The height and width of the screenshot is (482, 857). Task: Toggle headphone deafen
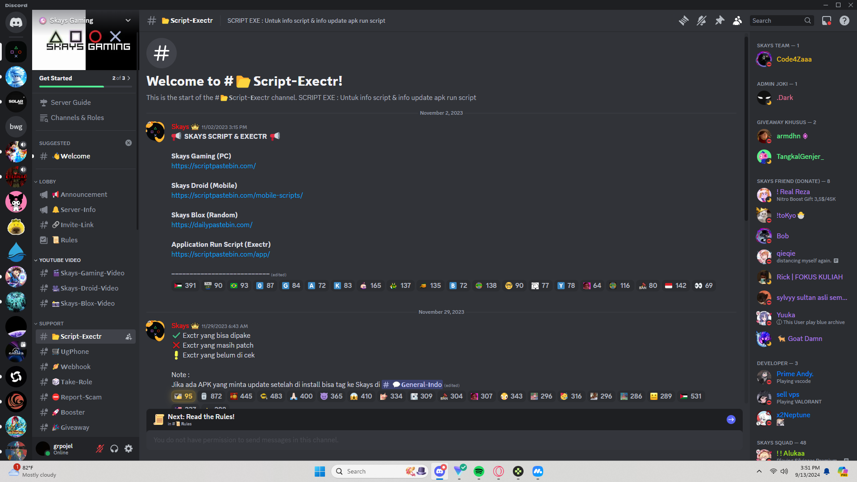click(114, 449)
